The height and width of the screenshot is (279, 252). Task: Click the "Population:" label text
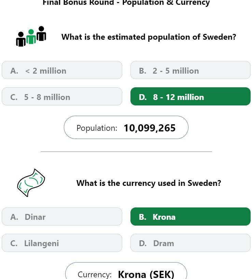[x=97, y=128]
